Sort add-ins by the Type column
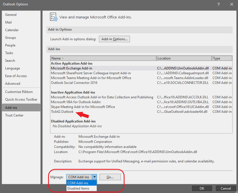238x193 pixels. click(x=222, y=58)
